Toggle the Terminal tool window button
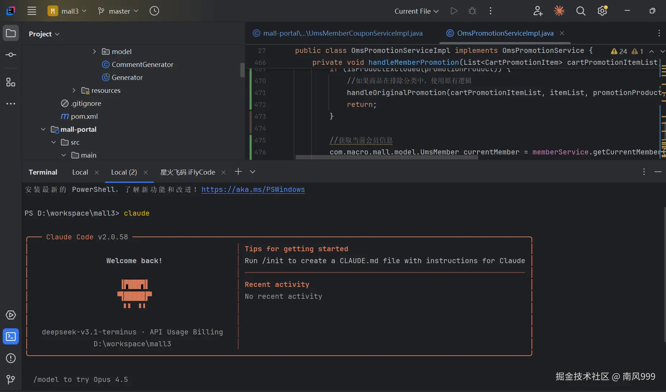 click(11, 337)
